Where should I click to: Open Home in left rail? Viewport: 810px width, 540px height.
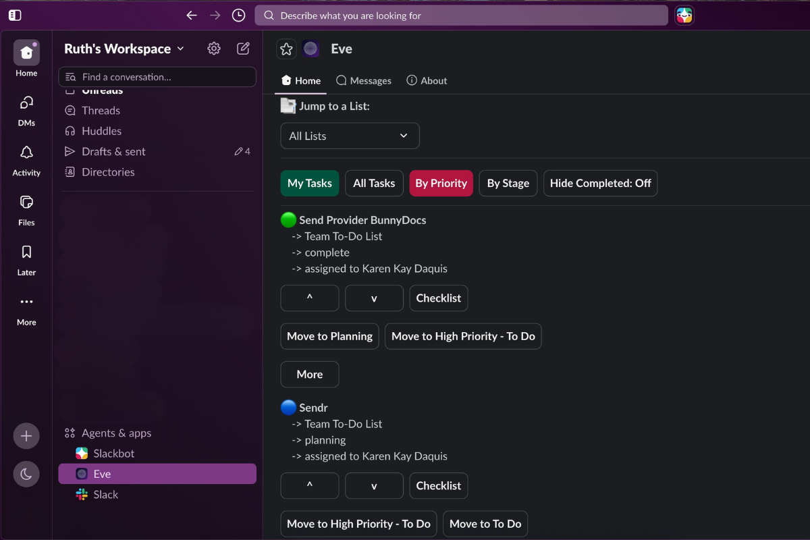tap(26, 59)
